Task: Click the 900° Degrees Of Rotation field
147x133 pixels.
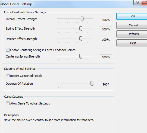Action: 106,84
